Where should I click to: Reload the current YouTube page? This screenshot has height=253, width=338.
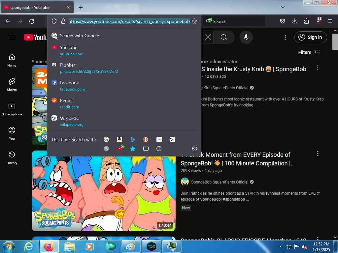coord(32,21)
